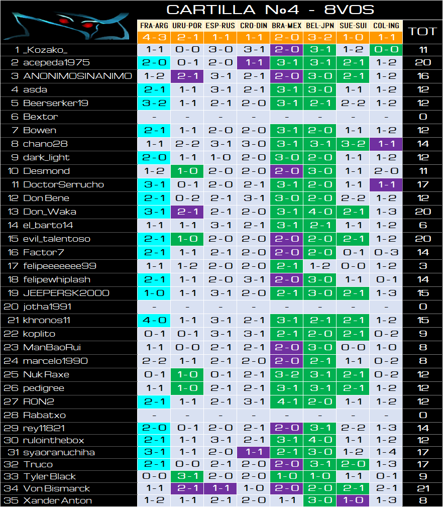Screen dimensions: 443x507
Task: Click Xander Anton's purple 1-0 SUE-SUI cell
Action: point(353,500)
